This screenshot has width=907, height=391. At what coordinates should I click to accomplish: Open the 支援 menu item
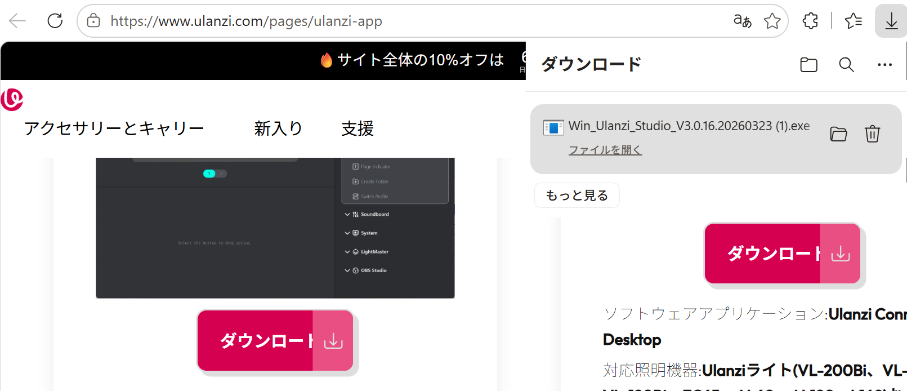[x=358, y=128]
